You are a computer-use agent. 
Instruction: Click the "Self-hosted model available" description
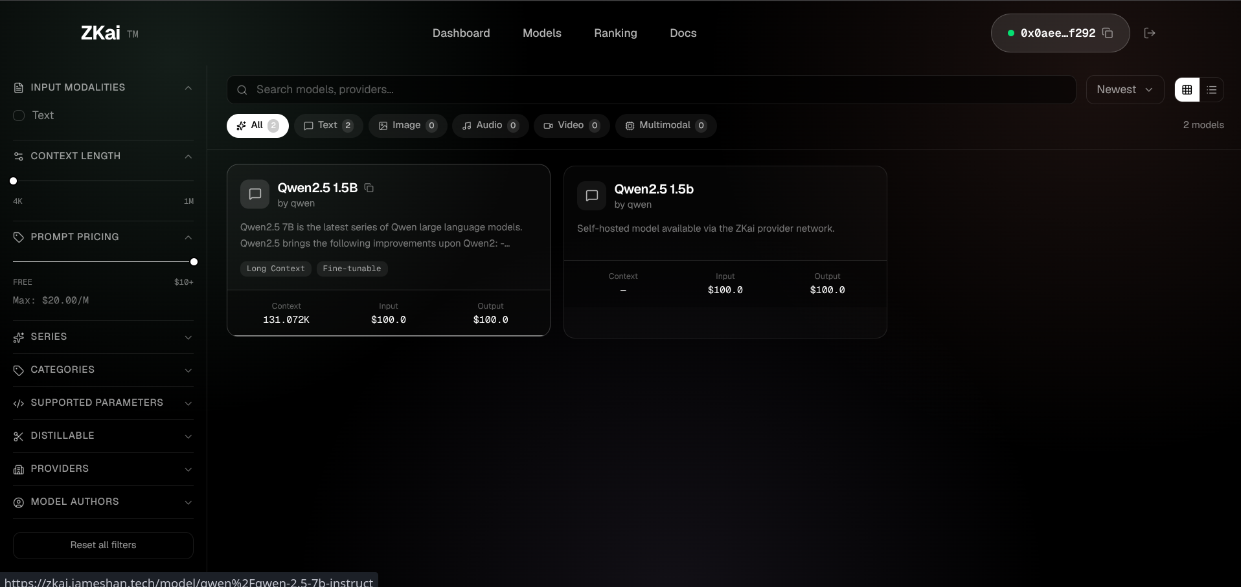pyautogui.click(x=706, y=228)
